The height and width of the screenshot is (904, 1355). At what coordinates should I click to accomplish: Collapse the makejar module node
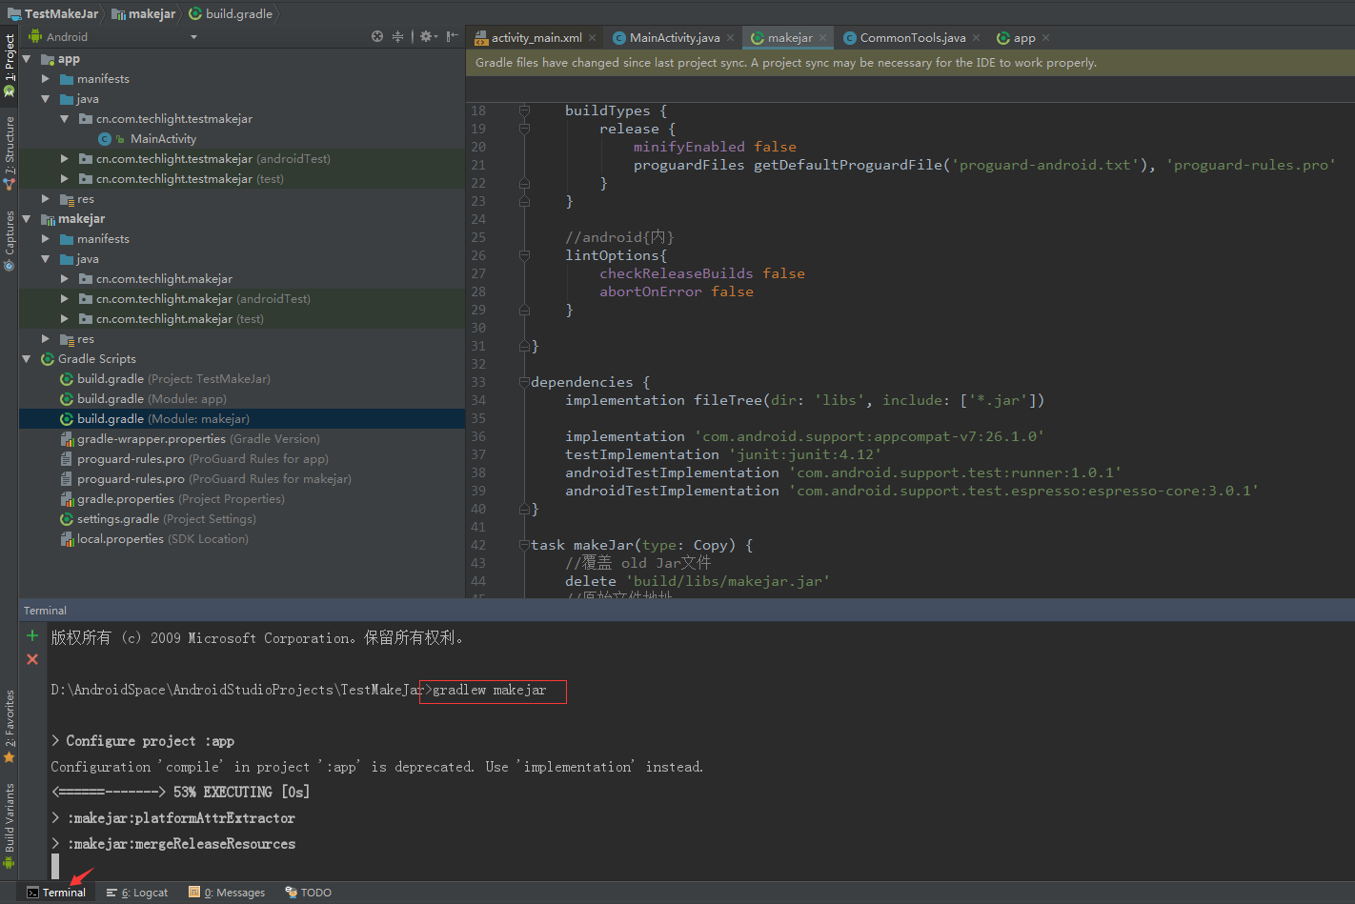pyautogui.click(x=27, y=219)
